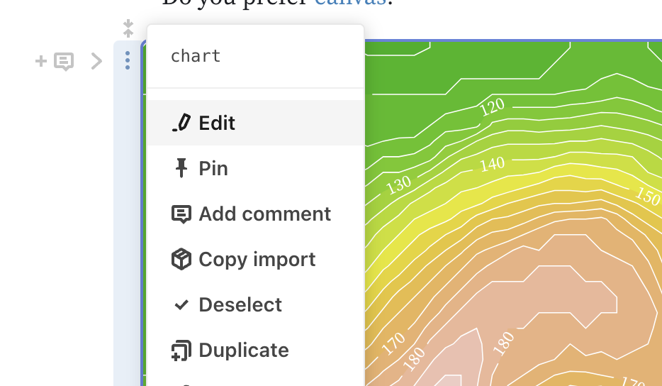662x386 pixels.
Task: Click the plus icon to add cell
Action: click(x=40, y=61)
